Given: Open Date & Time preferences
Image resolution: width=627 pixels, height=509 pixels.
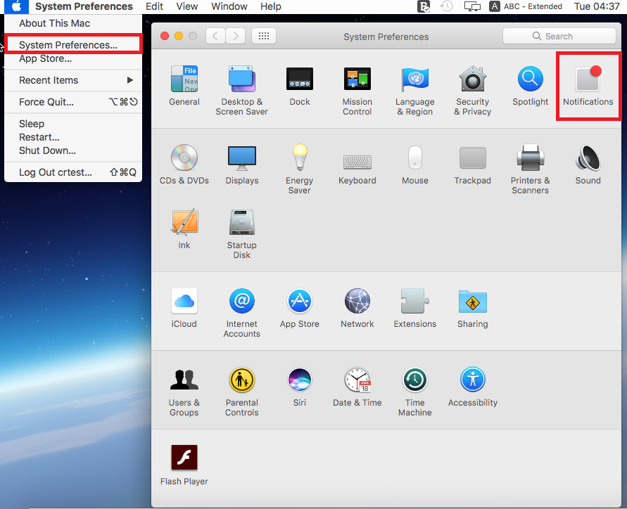Looking at the screenshot, I should 357,387.
